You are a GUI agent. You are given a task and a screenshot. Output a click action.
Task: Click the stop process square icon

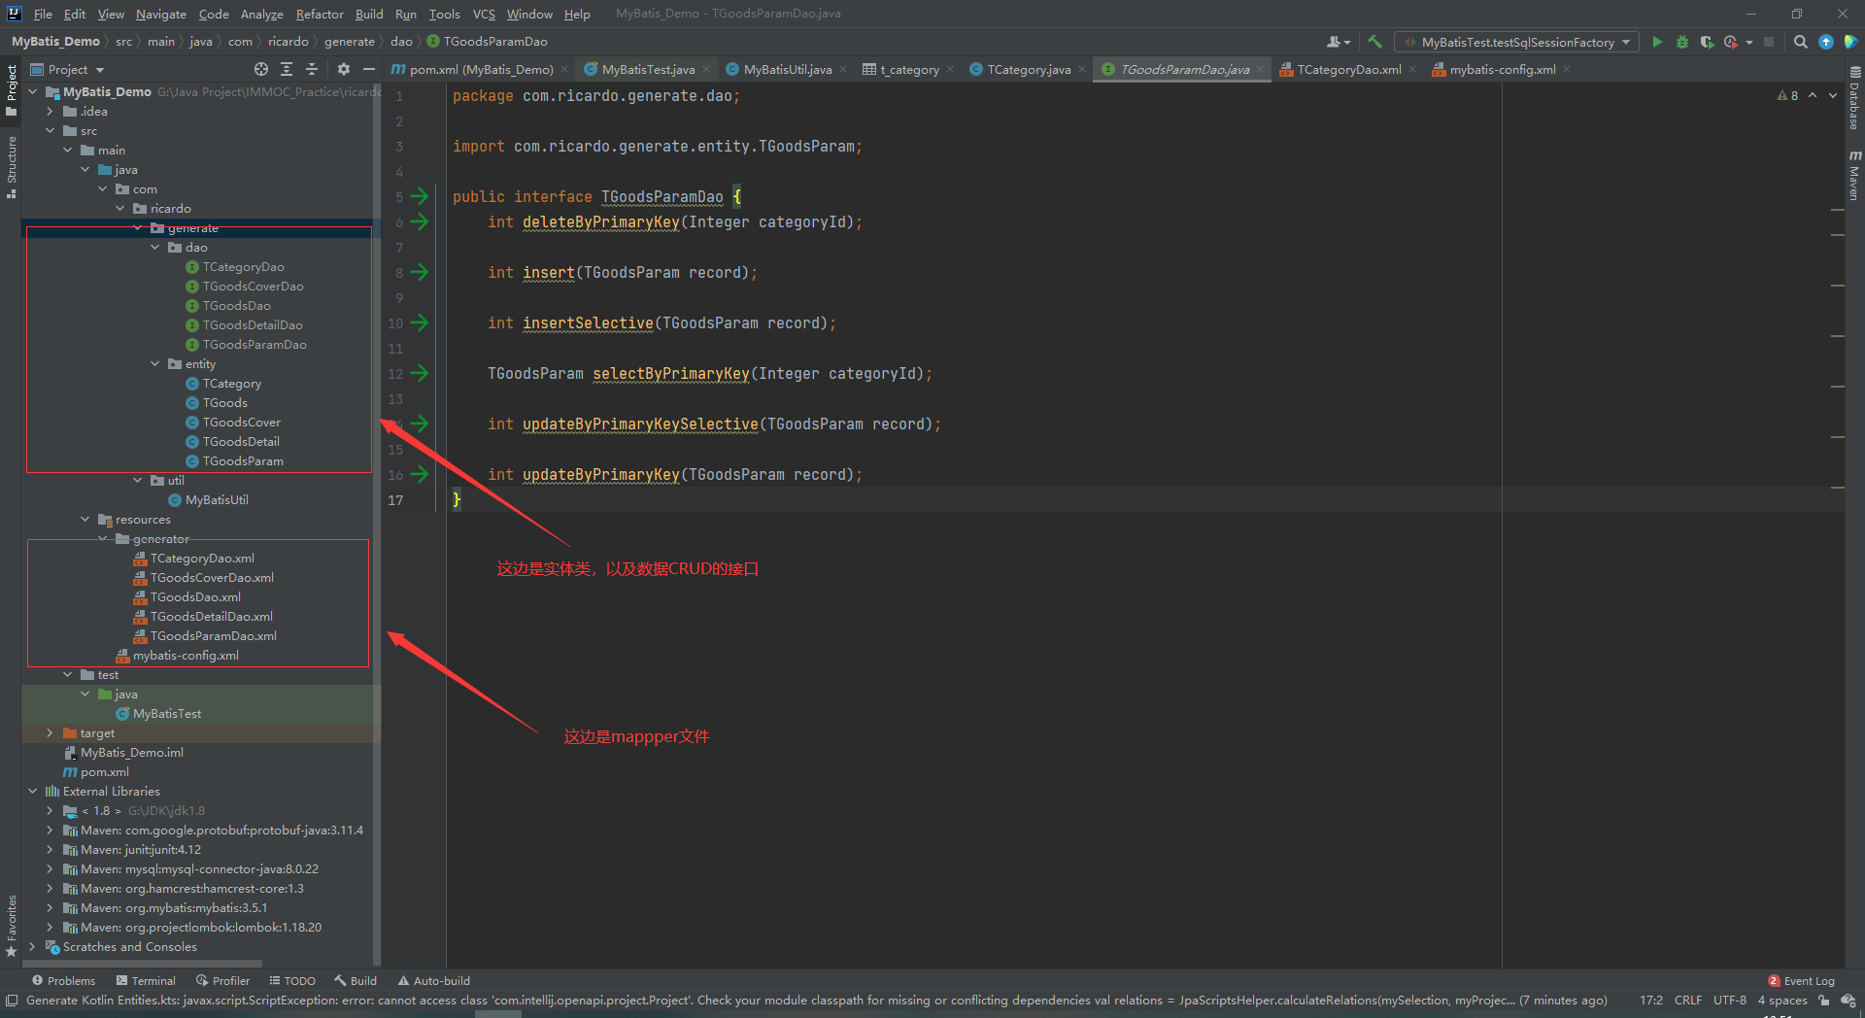pos(1769,42)
